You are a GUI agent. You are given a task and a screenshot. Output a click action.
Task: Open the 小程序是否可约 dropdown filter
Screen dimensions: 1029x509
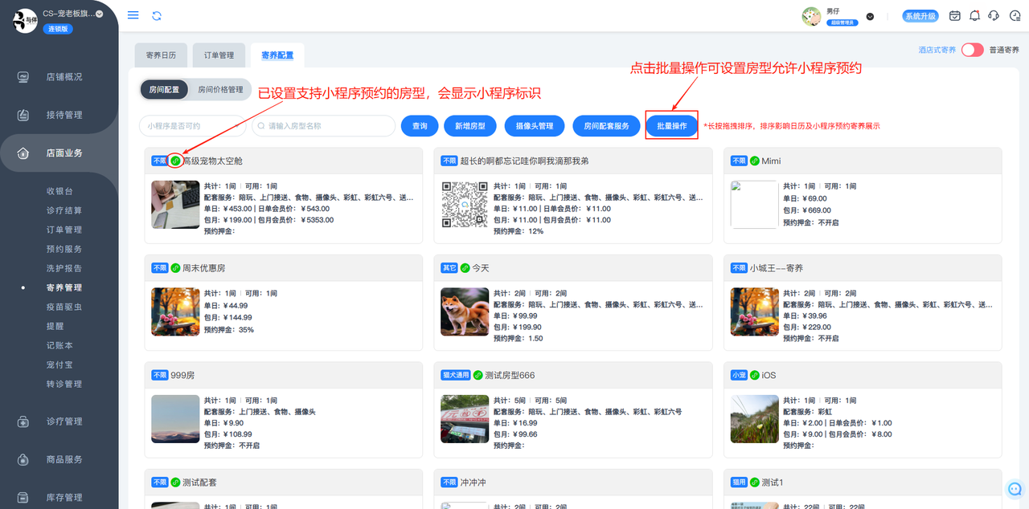[193, 126]
